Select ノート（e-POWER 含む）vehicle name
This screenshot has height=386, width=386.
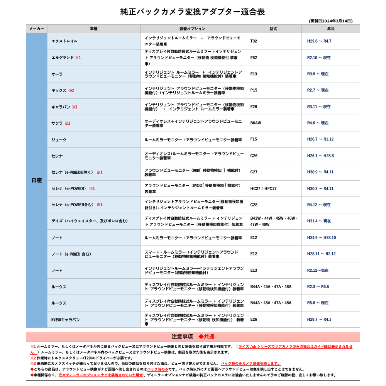[x=71, y=254]
